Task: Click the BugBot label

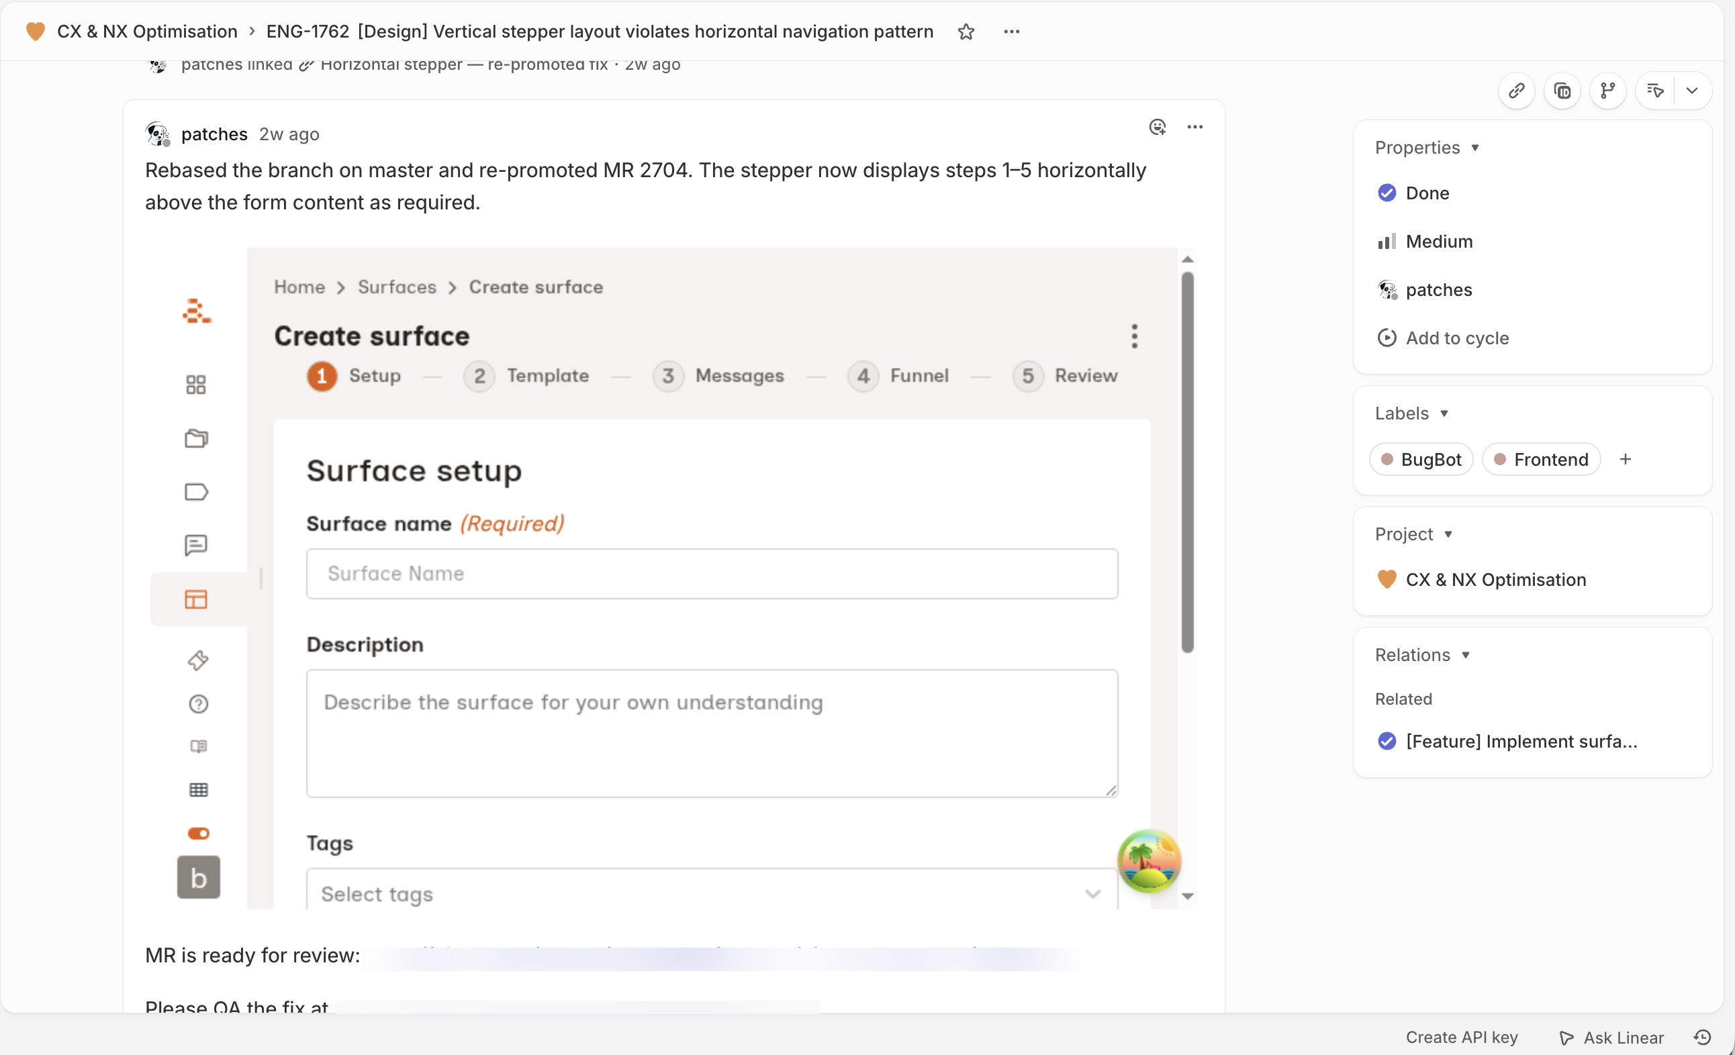Action: [1421, 460]
